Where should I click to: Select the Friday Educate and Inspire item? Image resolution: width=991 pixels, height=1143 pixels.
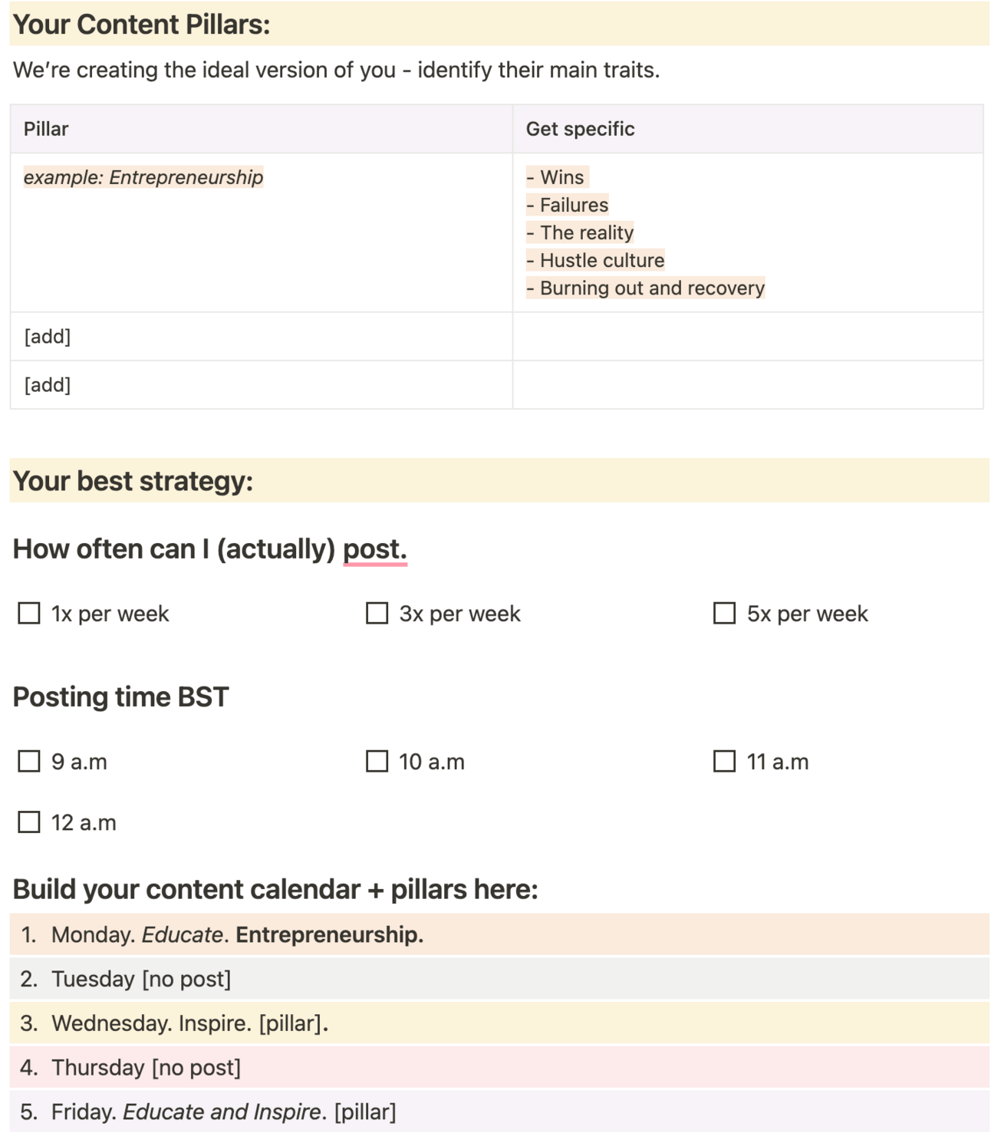click(x=223, y=1112)
